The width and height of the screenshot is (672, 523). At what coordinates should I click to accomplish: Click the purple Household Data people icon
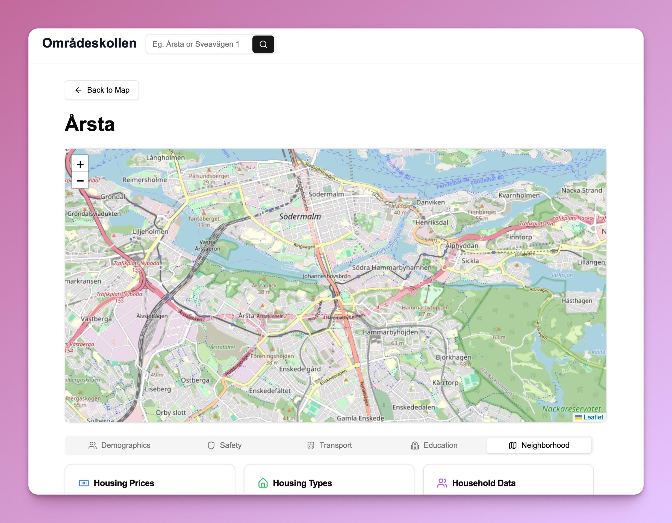442,483
